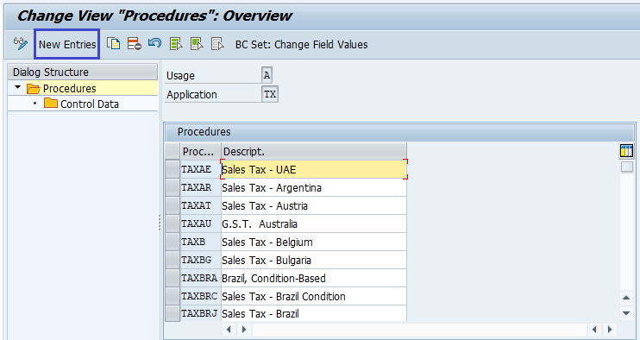Open BC Set: Change Field Values
The image size is (640, 340).
pos(301,44)
